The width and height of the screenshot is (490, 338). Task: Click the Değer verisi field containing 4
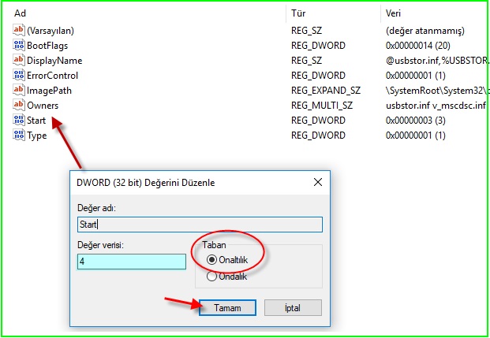click(132, 262)
